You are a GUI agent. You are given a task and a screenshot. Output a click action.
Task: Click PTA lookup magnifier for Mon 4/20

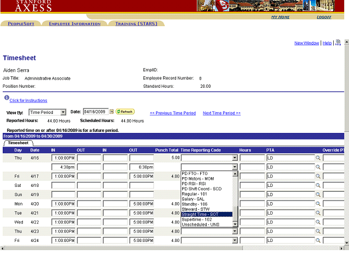318,204
